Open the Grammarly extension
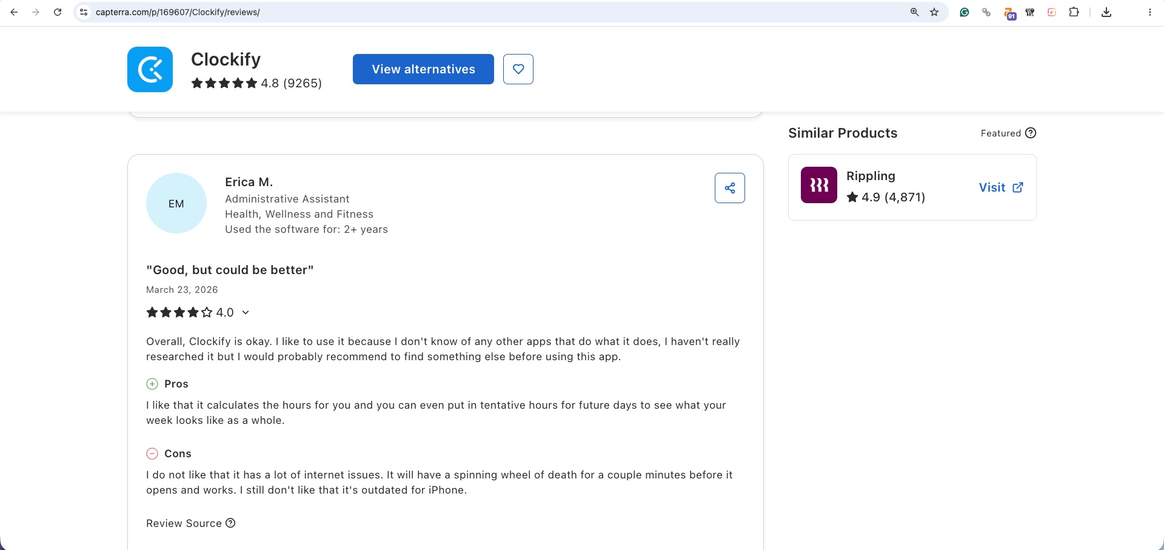This screenshot has height=550, width=1164. pos(964,12)
